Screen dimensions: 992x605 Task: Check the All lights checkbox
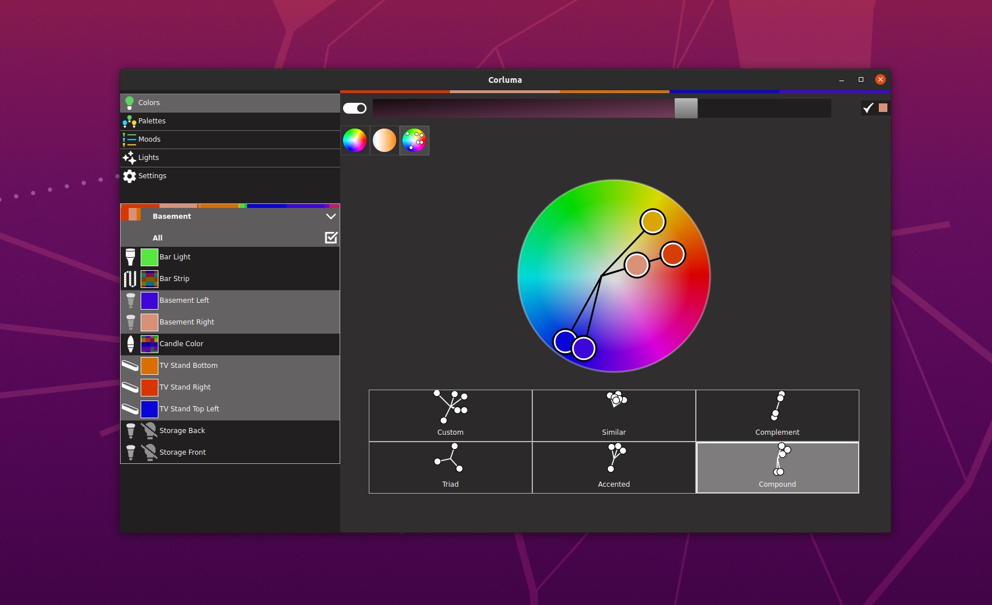[x=331, y=238]
